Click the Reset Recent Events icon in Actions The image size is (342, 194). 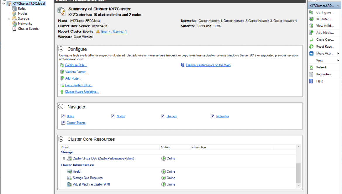pyautogui.click(x=312, y=47)
